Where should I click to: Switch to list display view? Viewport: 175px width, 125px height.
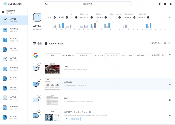(x=165, y=43)
